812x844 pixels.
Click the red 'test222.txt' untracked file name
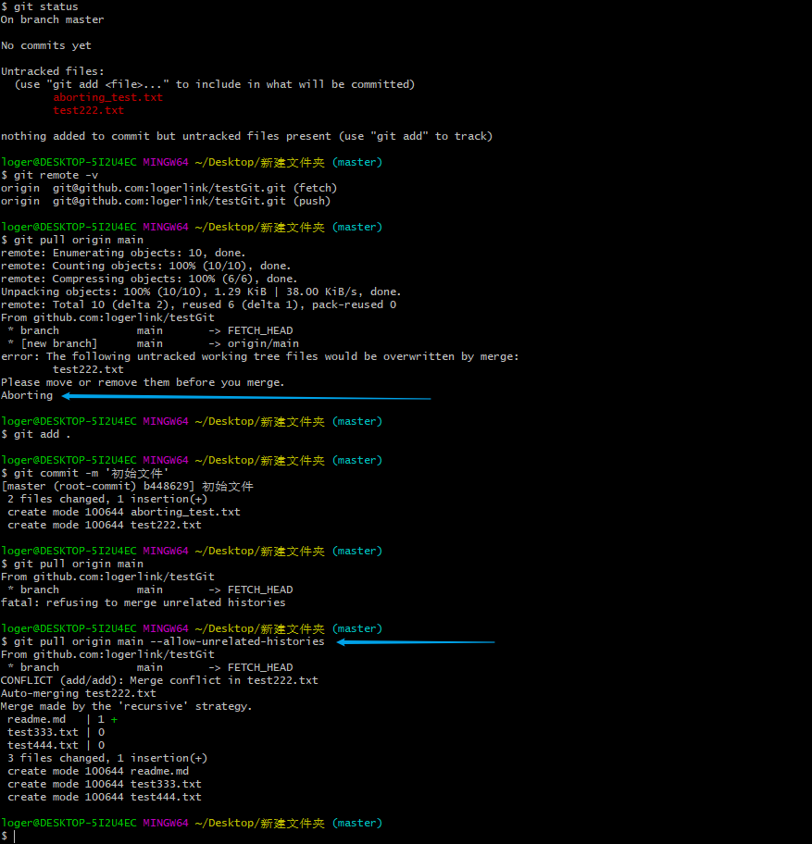88,110
